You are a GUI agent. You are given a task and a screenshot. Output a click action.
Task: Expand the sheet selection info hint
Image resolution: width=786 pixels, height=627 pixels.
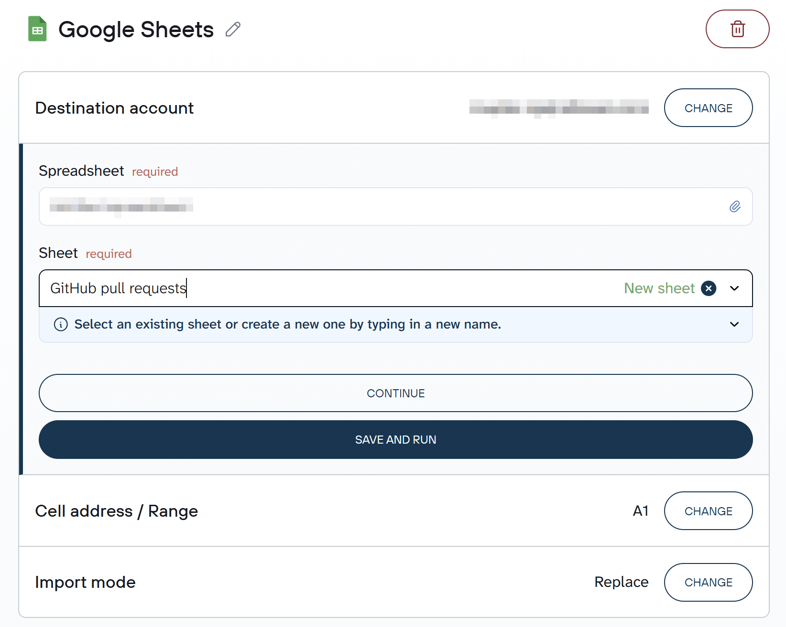734,324
